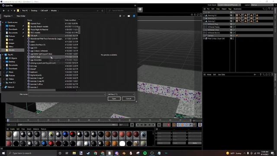Go back in the Open File dialog

coord(4,10)
